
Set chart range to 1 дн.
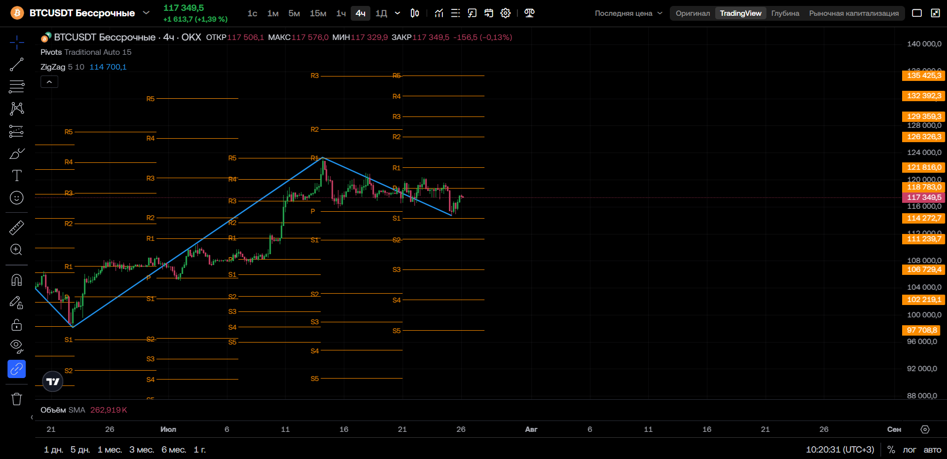(x=53, y=450)
